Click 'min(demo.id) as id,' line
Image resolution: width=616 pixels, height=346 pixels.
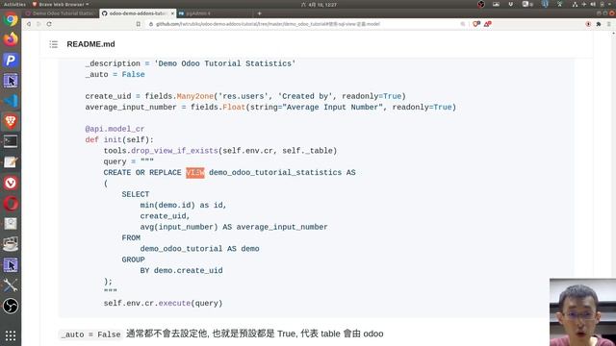tap(183, 205)
